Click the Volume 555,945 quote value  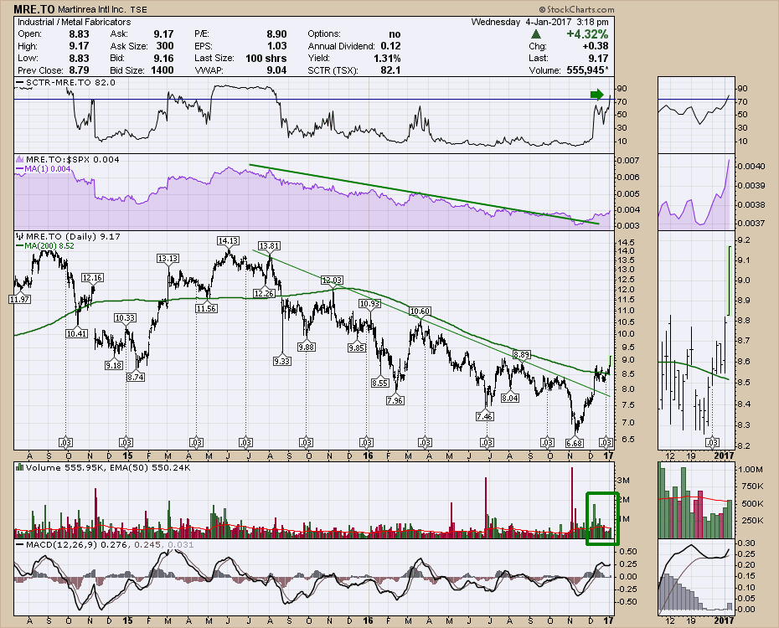coord(587,70)
